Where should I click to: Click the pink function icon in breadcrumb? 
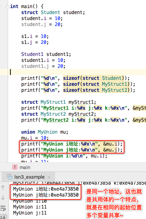pos(15,167)
